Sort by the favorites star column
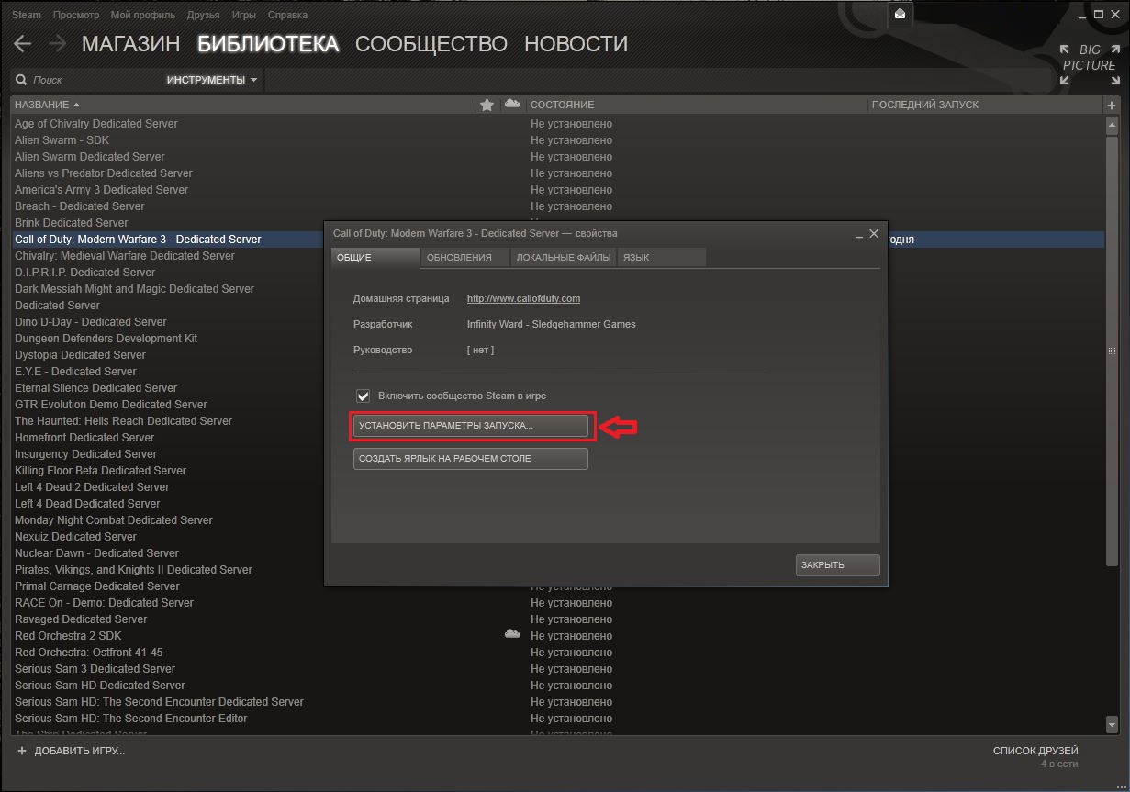The height and width of the screenshot is (792, 1130). (x=487, y=105)
